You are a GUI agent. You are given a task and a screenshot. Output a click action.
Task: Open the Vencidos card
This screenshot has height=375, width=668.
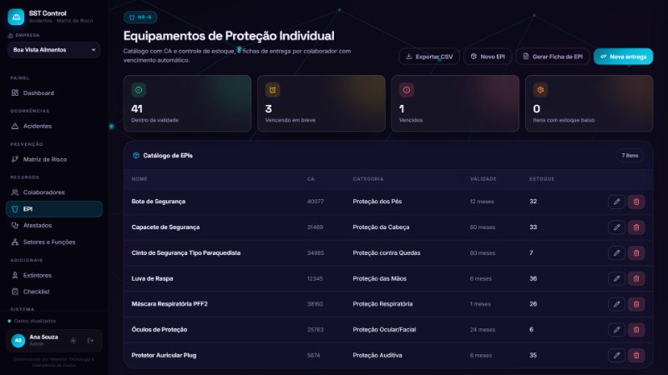pyautogui.click(x=455, y=103)
